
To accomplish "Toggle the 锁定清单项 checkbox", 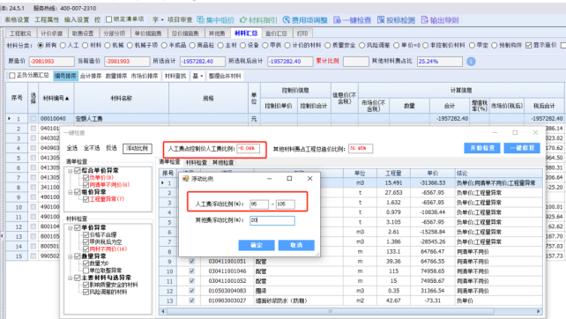I will pos(108,19).
